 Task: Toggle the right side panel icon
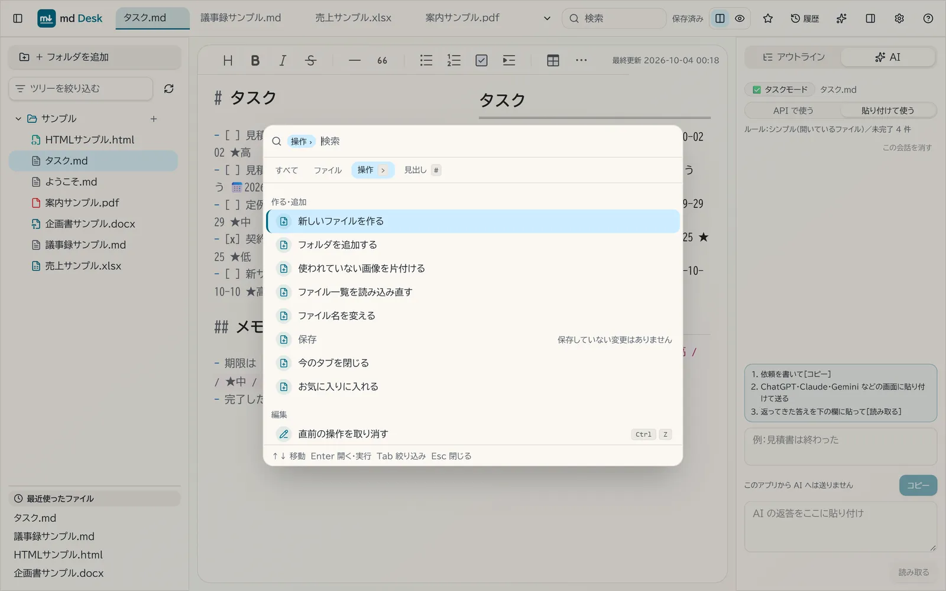tap(870, 18)
